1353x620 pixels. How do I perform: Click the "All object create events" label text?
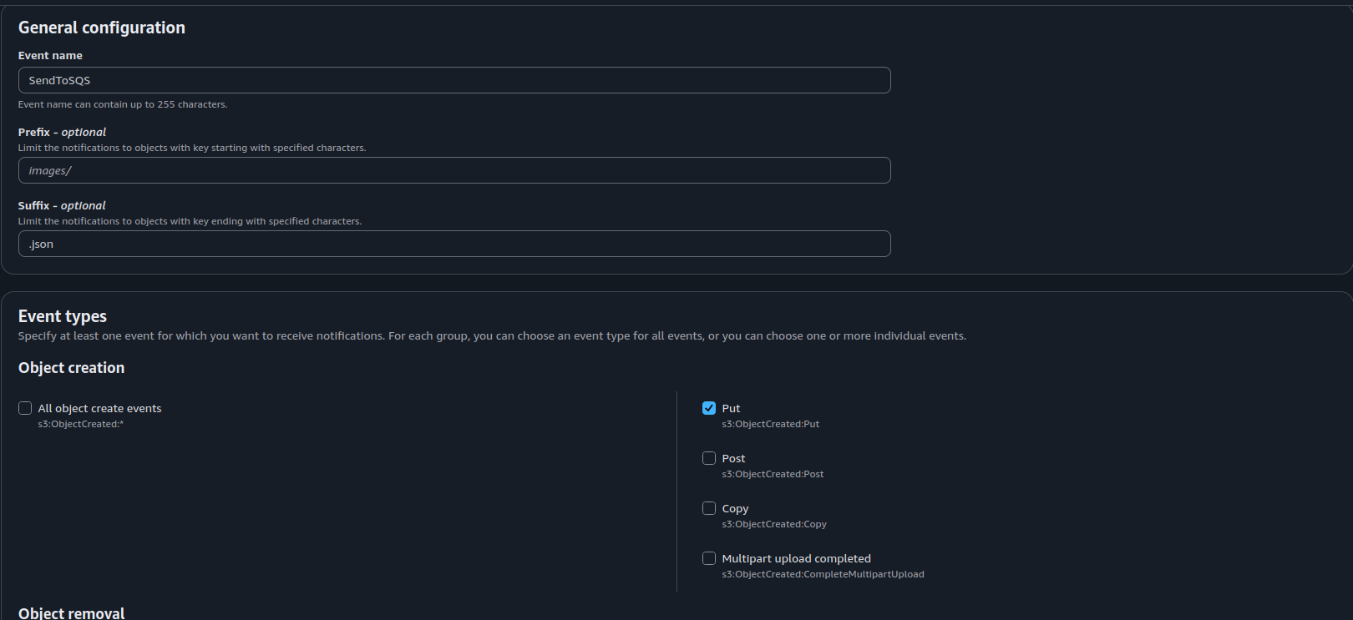point(99,408)
